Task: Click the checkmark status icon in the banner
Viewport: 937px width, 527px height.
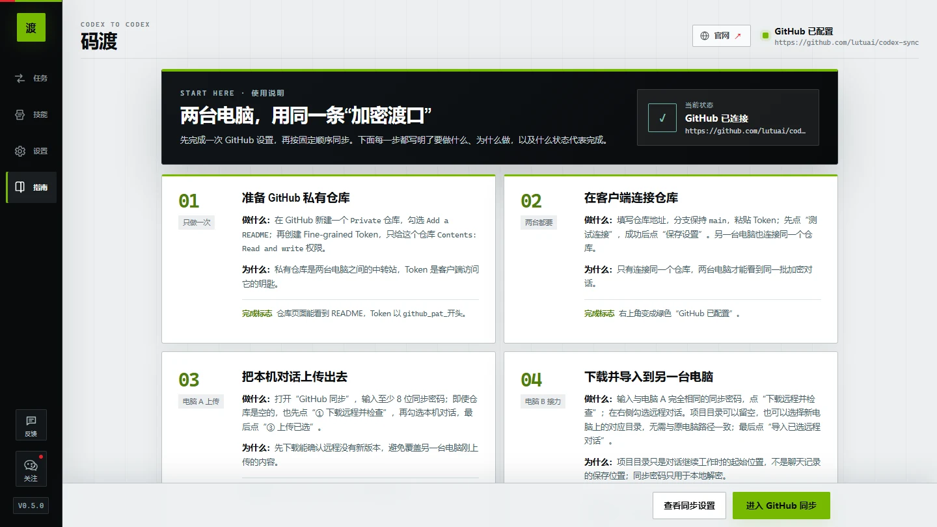Action: (662, 118)
